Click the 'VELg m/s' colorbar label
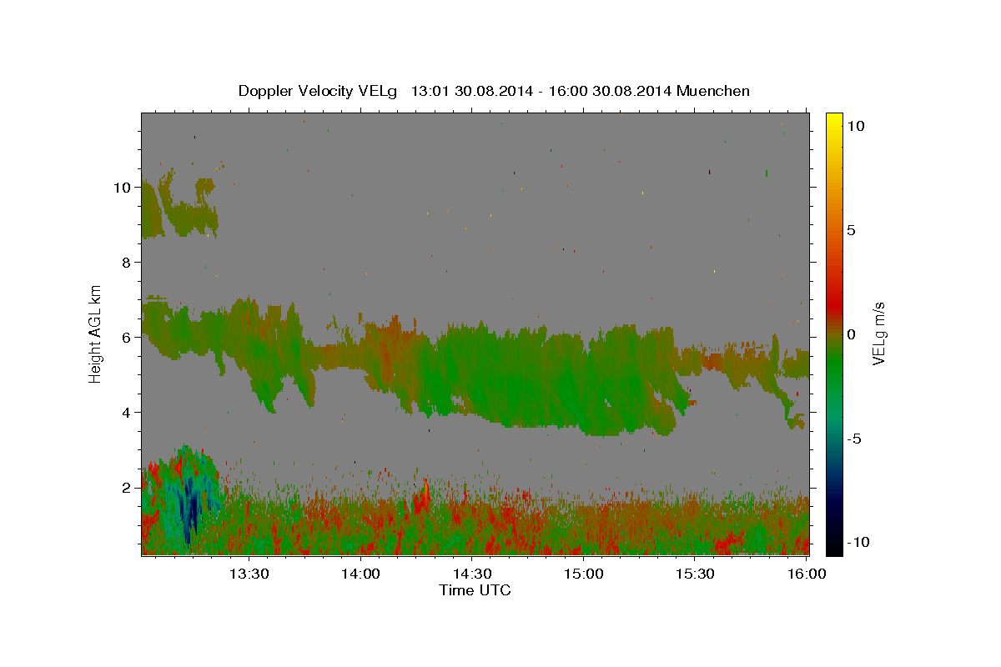The height and width of the screenshot is (667, 1001). coord(878,335)
